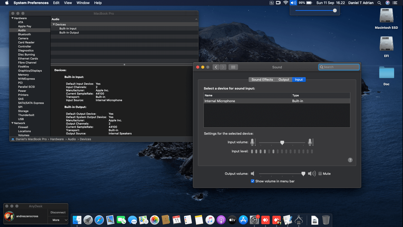403x227 pixels.
Task: Open Mail stamp icon in Dock
Action: [110, 220]
